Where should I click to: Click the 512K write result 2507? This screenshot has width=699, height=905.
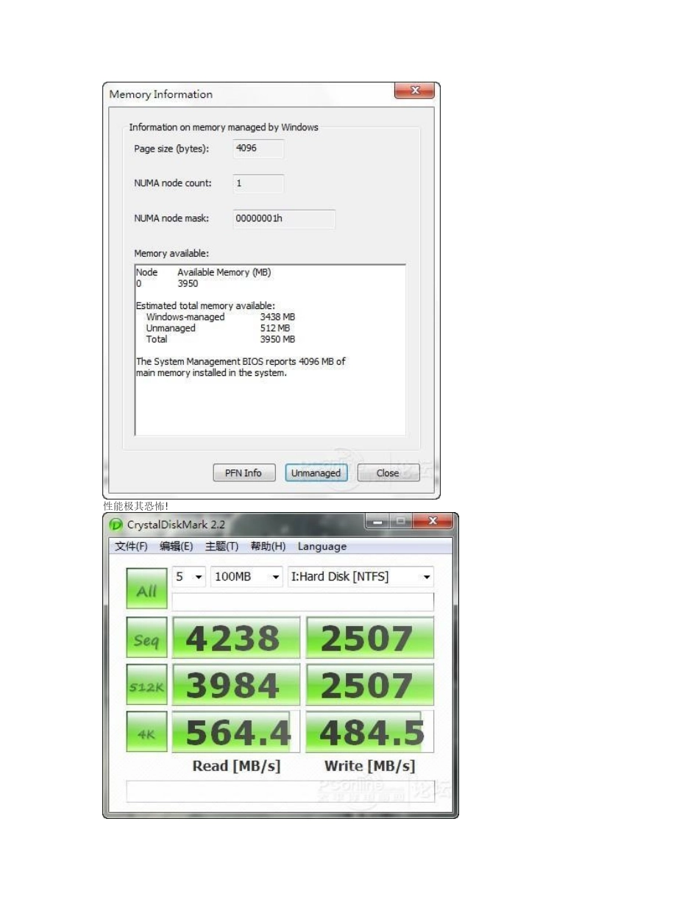tap(369, 685)
